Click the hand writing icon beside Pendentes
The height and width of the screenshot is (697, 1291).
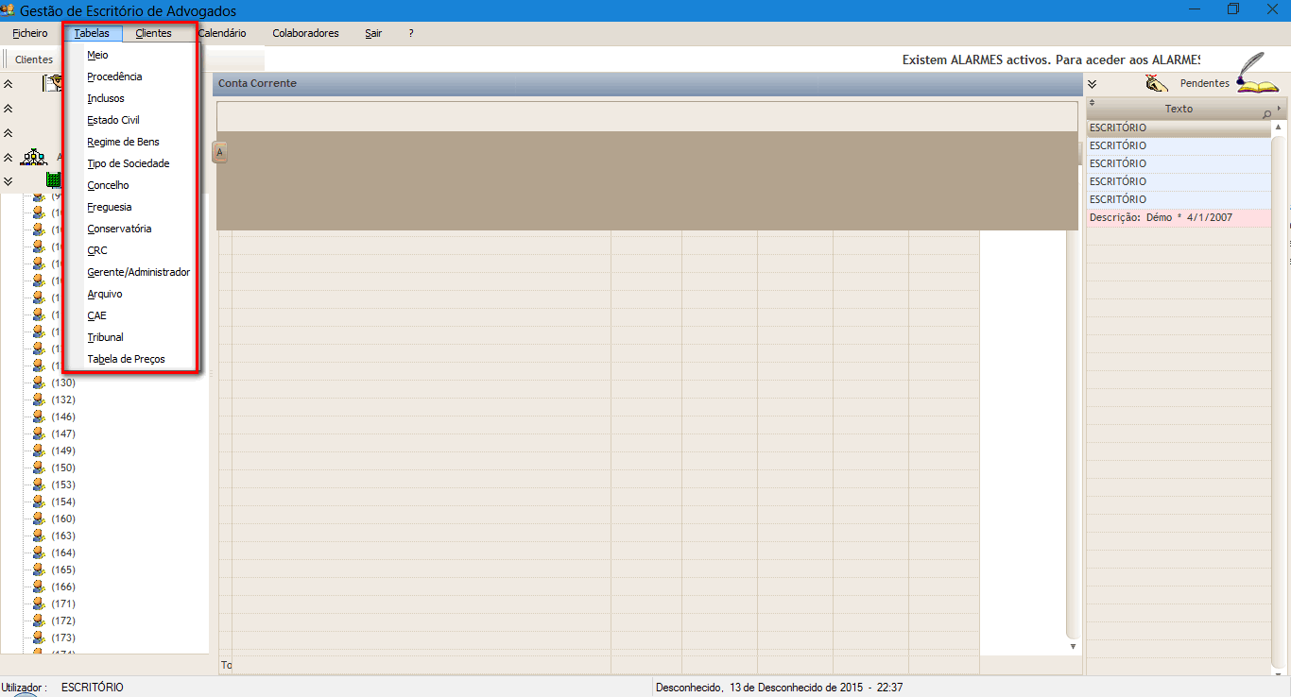pos(1156,83)
